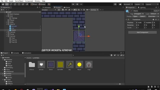Toggle the Static checkbox in Inspector
This screenshot has height=90, width=160.
152,11
